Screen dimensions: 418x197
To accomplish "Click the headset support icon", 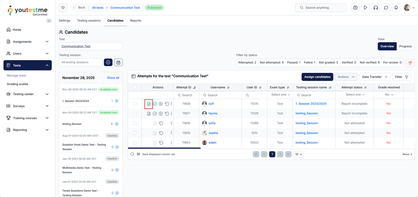I will 376,8.
